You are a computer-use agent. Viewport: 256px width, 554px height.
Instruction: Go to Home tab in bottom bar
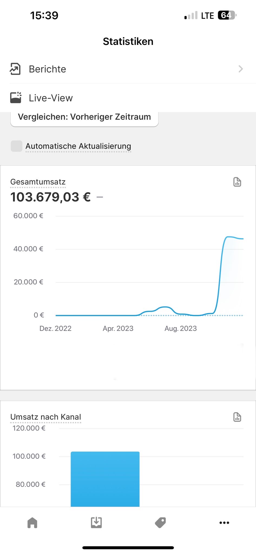click(x=32, y=523)
